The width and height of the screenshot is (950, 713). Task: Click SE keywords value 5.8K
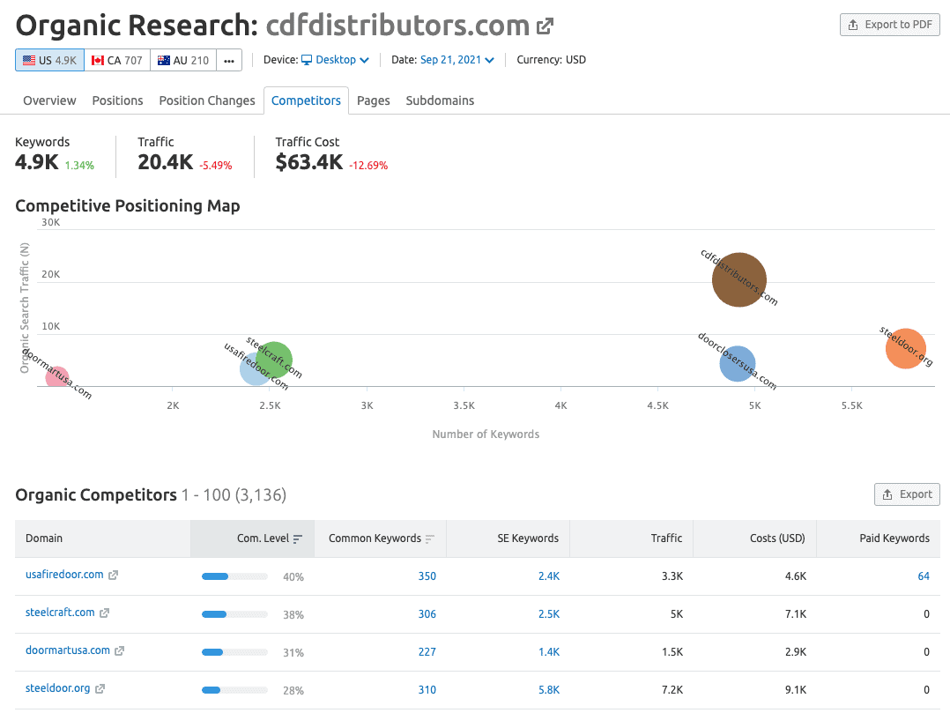tap(549, 690)
